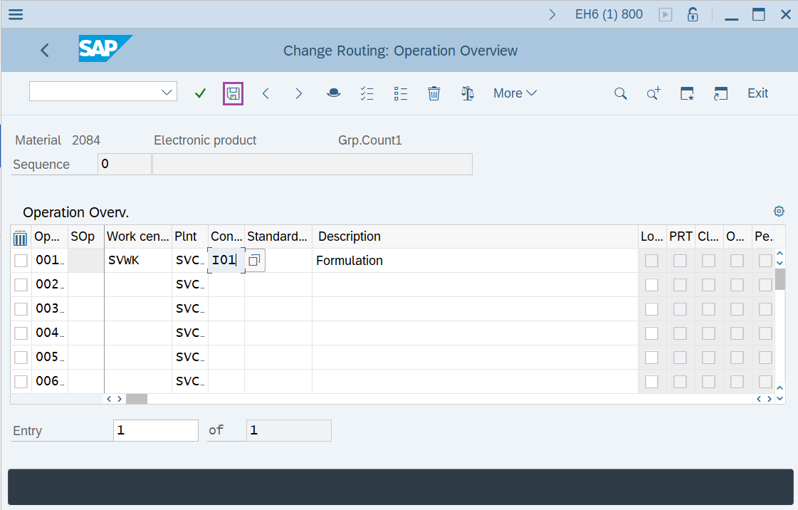The width and height of the screenshot is (798, 510).
Task: Click the back chevron arrow button
Action: (45, 50)
